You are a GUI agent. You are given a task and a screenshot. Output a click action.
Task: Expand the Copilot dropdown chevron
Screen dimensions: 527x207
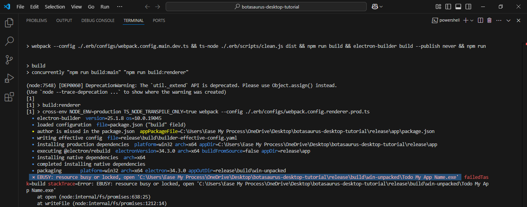381,7
